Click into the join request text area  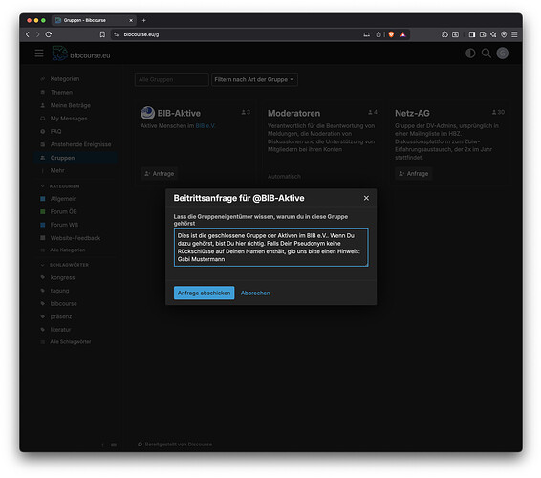[x=270, y=248]
